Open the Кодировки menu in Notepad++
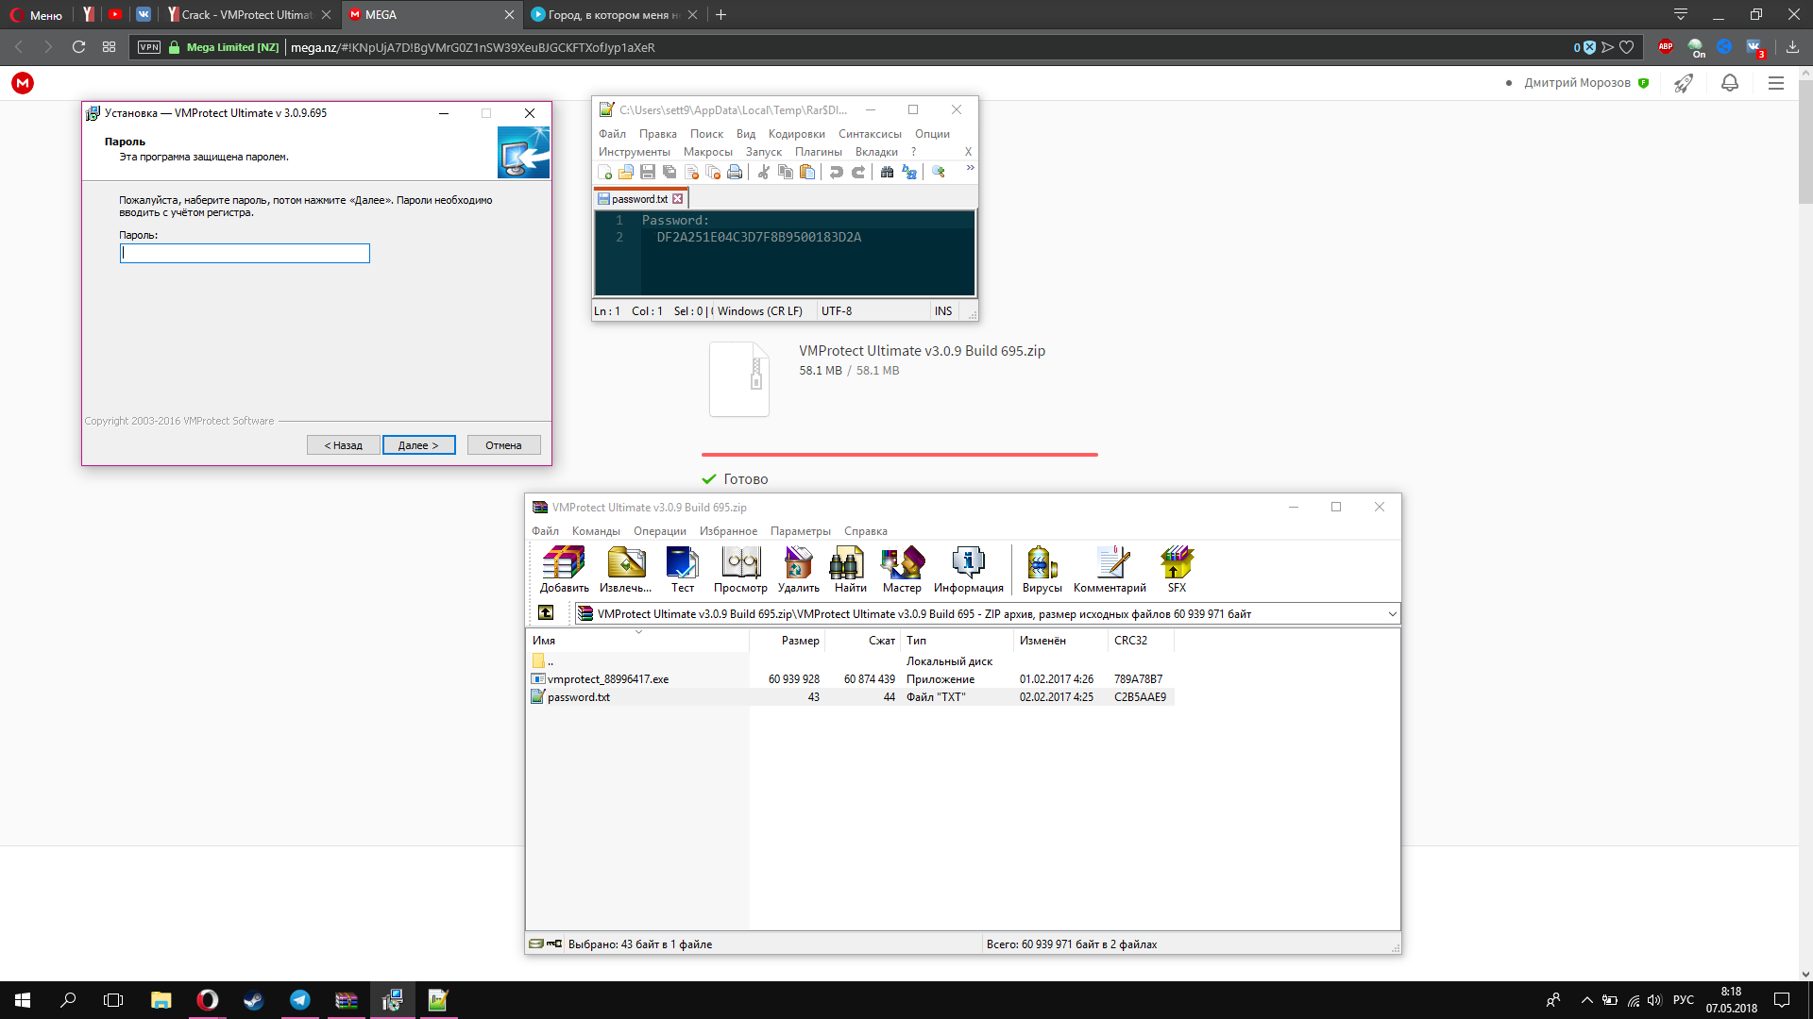The height and width of the screenshot is (1019, 1813). tap(796, 134)
